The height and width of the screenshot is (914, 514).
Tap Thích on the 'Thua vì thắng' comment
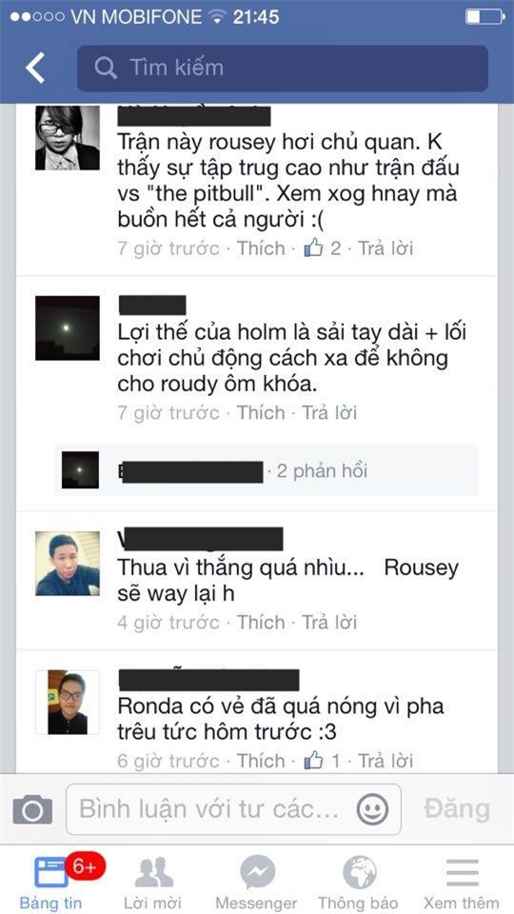pos(261,622)
